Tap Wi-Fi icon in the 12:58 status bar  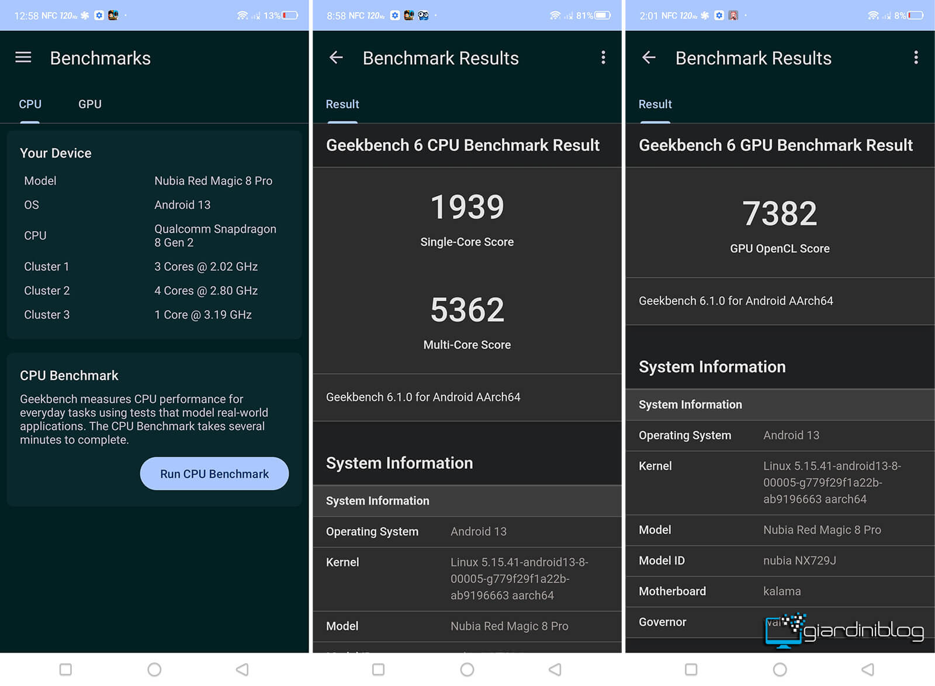(242, 15)
